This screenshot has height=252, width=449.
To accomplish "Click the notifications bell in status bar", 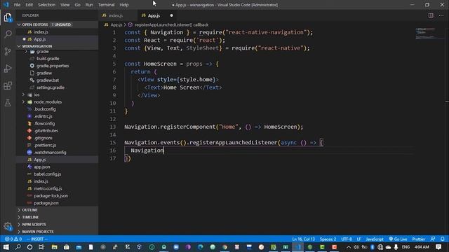I will [443, 239].
